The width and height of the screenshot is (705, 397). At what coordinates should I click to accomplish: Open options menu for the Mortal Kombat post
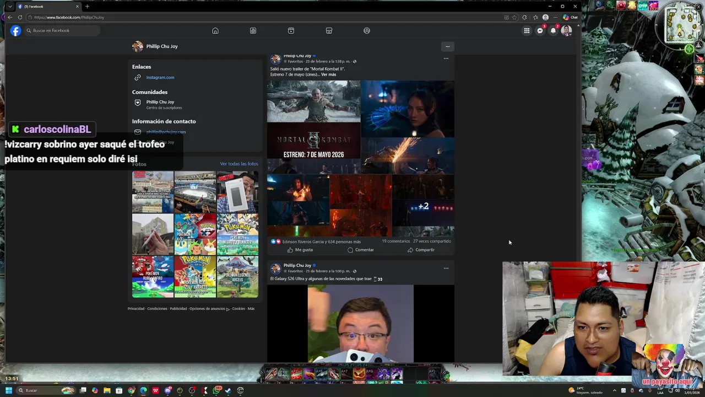(x=446, y=58)
